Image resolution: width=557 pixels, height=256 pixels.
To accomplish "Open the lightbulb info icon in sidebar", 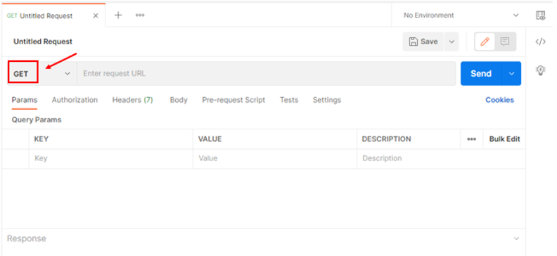I will point(540,70).
